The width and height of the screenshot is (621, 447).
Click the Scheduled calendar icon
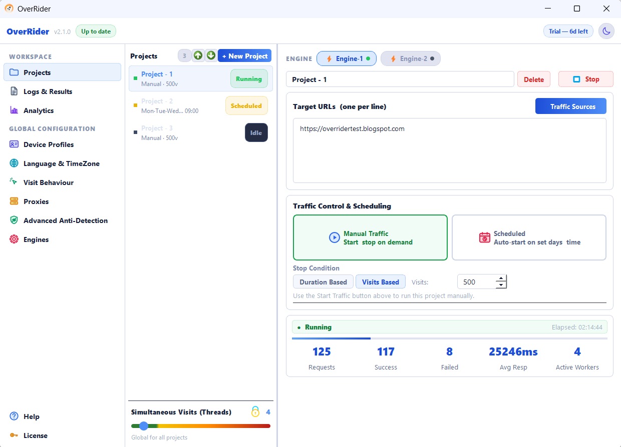pos(484,237)
